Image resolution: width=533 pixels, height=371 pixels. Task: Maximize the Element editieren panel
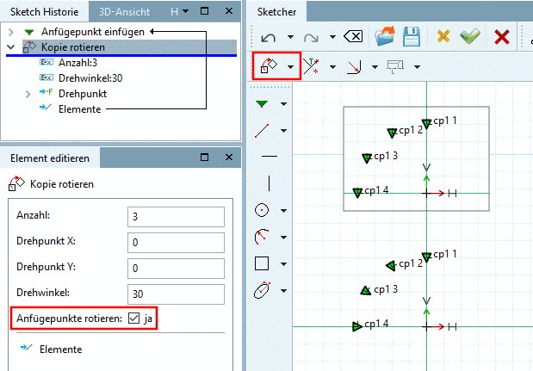point(204,158)
